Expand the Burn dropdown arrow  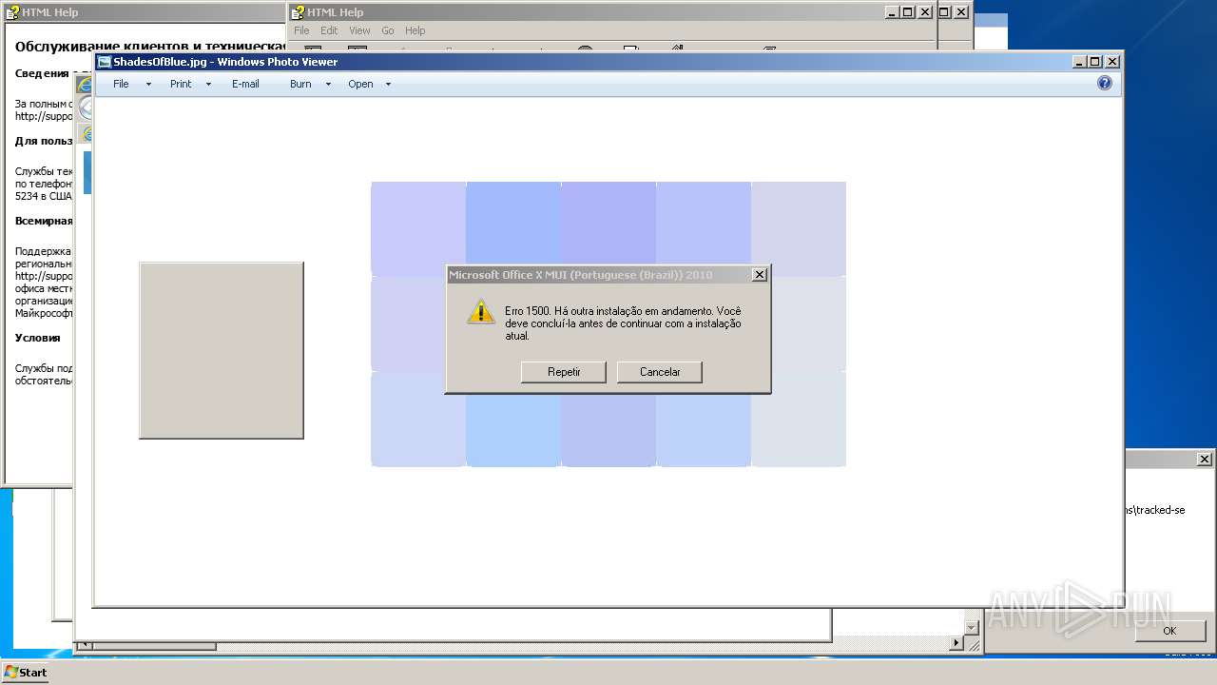[328, 84]
